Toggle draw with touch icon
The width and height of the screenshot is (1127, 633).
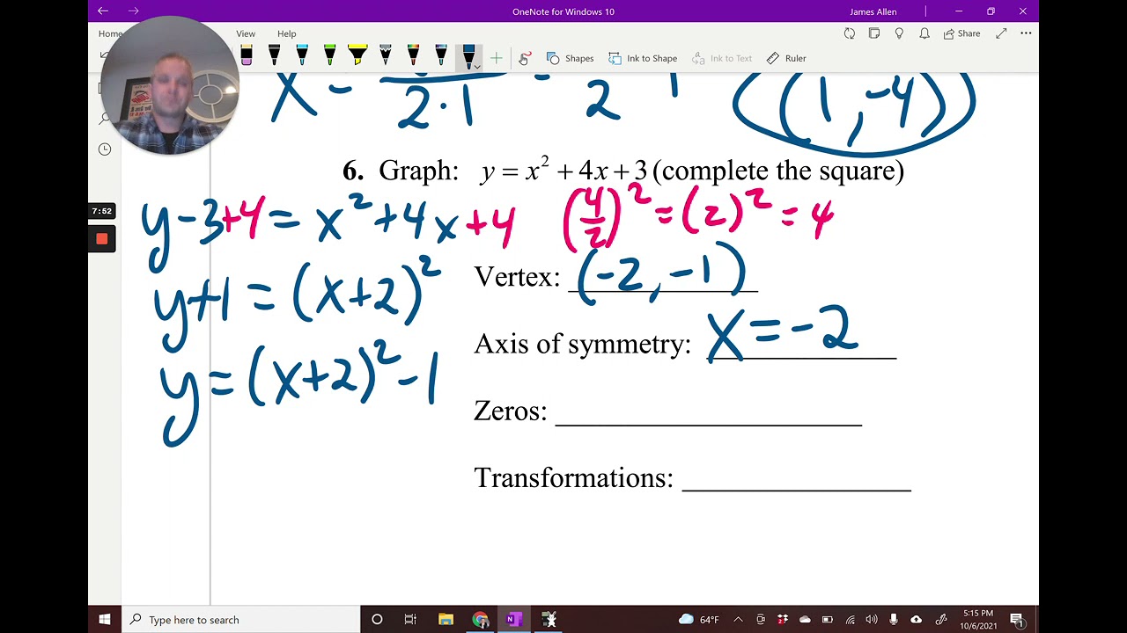pos(525,58)
